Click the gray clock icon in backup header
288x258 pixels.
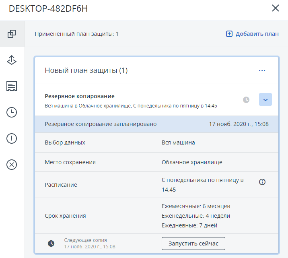click(x=246, y=100)
